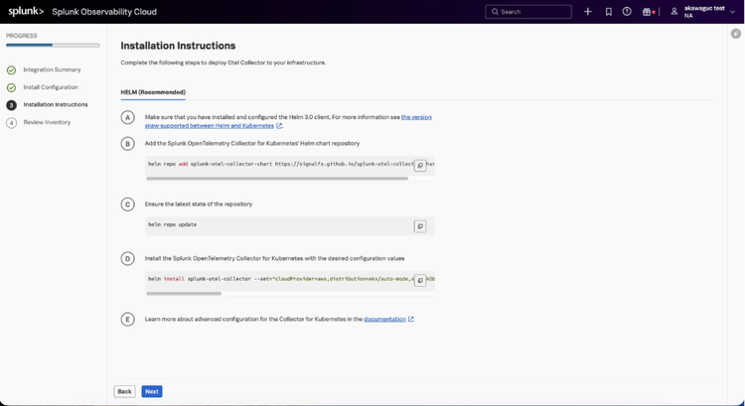Click the helm repo update code text
The height and width of the screenshot is (406, 745).
[x=173, y=224]
